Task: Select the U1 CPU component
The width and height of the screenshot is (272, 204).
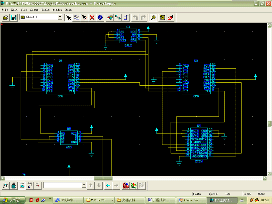Action: point(60,78)
